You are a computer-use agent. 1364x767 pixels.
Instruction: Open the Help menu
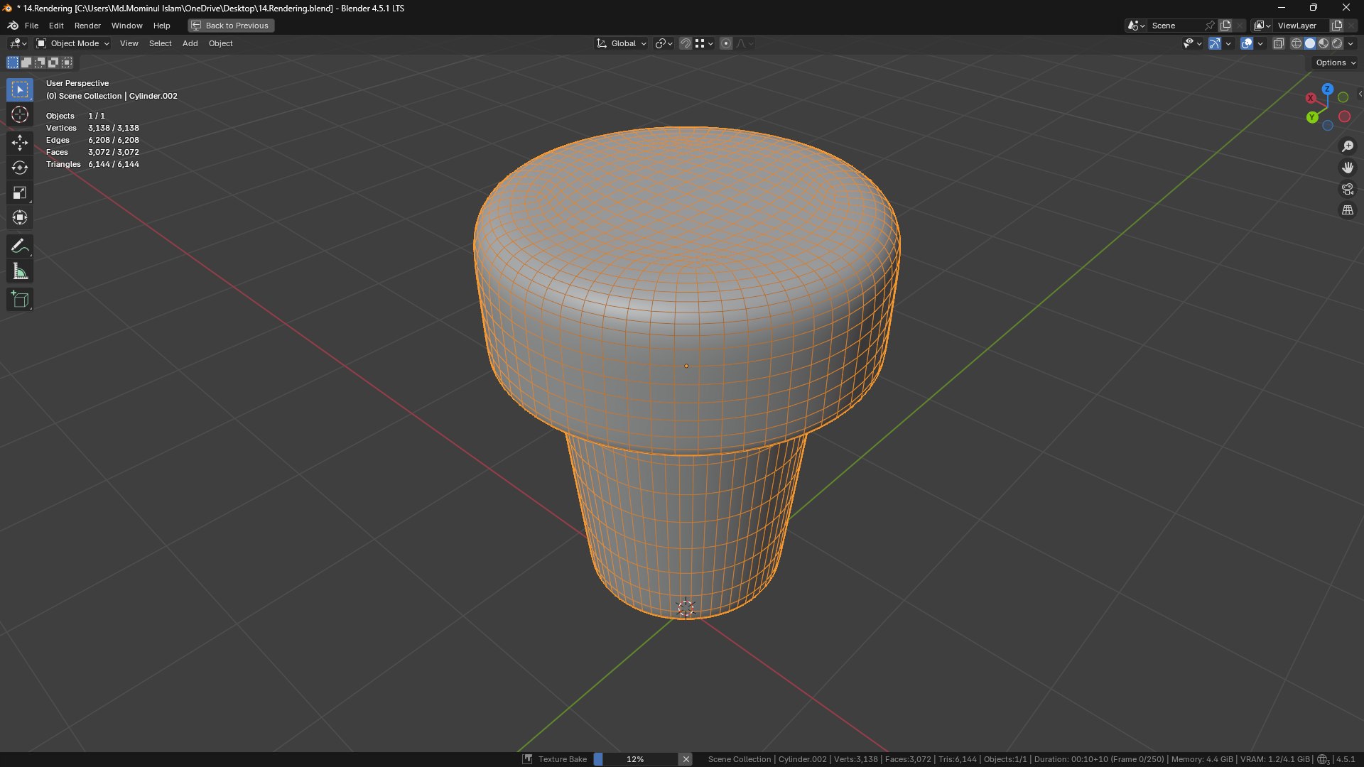coord(161,26)
